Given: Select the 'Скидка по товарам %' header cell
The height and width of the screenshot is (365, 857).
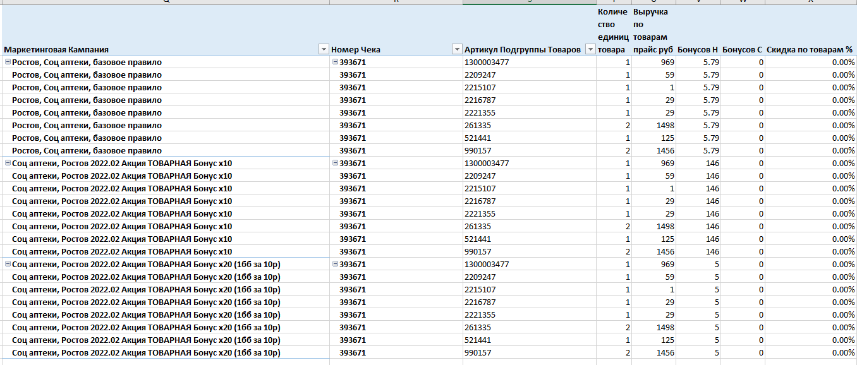Looking at the screenshot, I should coord(810,49).
